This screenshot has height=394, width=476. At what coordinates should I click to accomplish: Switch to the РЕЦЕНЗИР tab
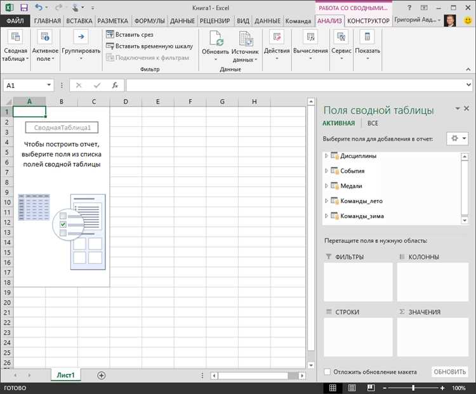(215, 21)
